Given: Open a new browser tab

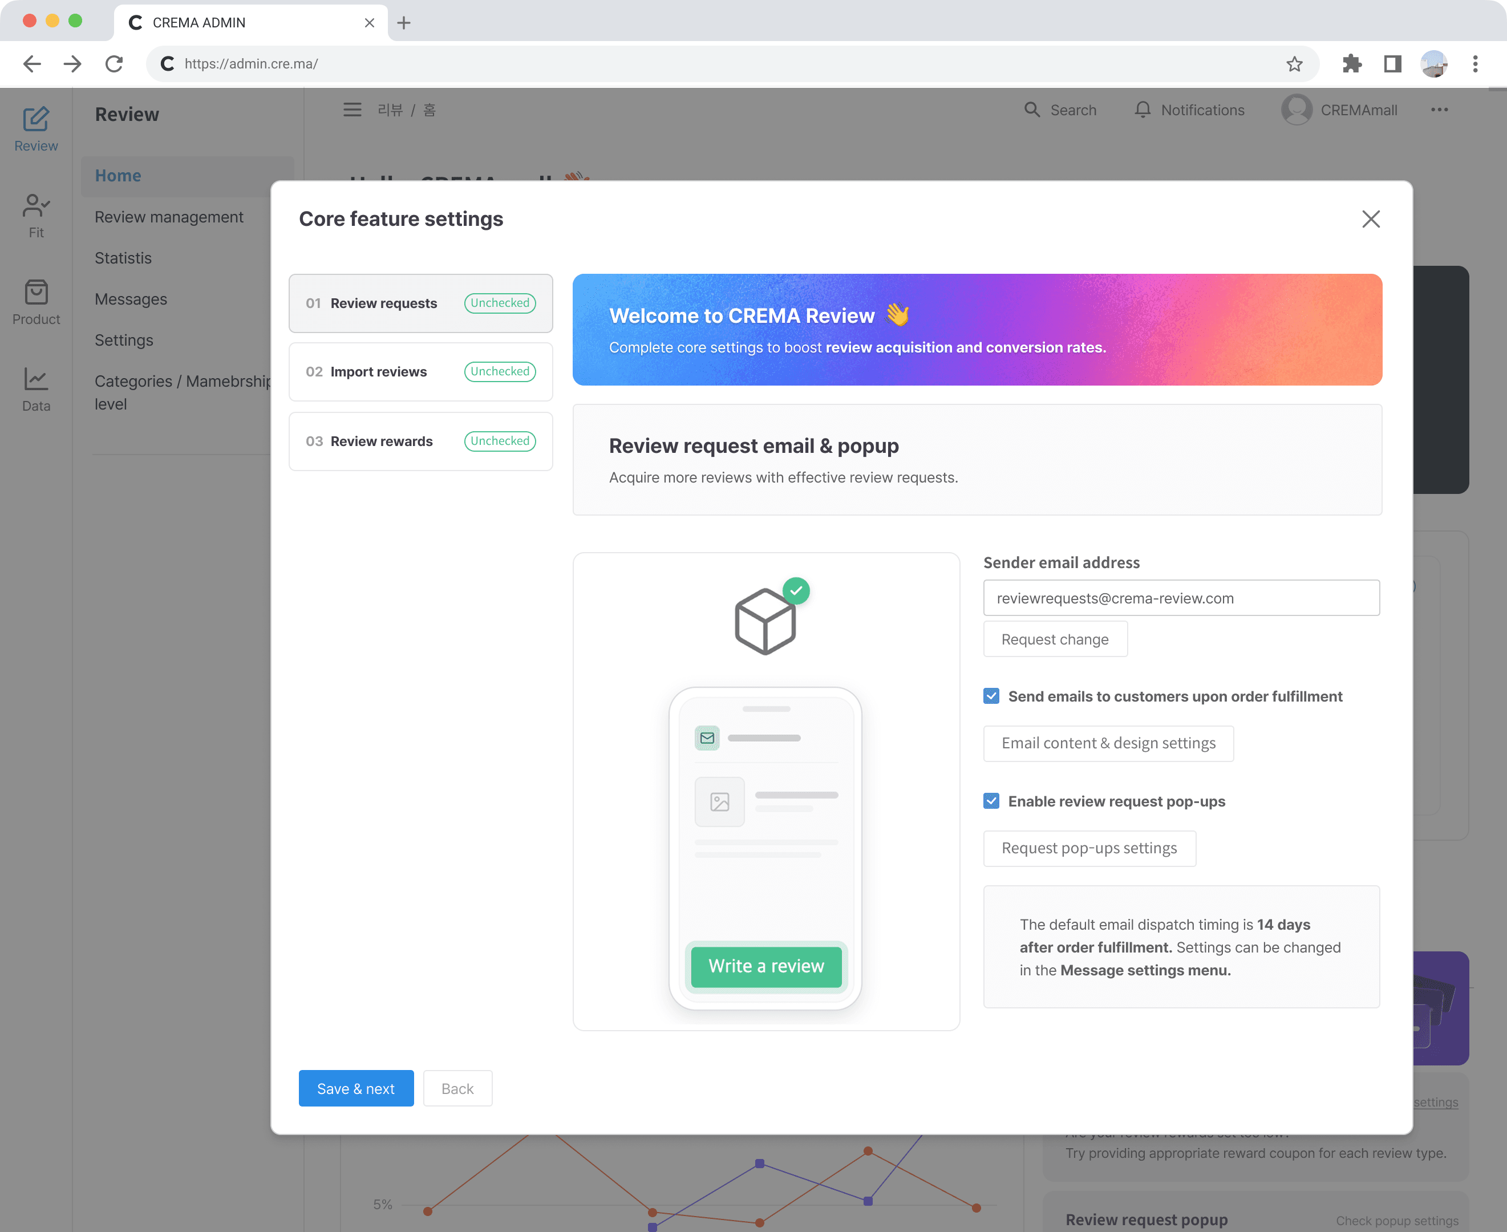Looking at the screenshot, I should 404,23.
